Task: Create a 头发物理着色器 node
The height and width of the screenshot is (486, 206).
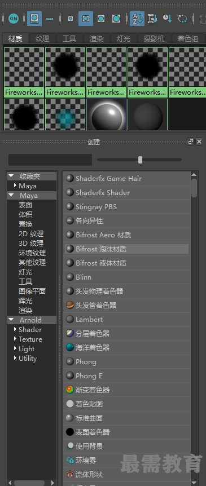Action: click(x=127, y=291)
